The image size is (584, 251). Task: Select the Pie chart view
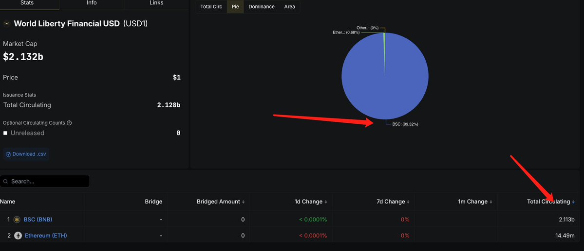[235, 7]
